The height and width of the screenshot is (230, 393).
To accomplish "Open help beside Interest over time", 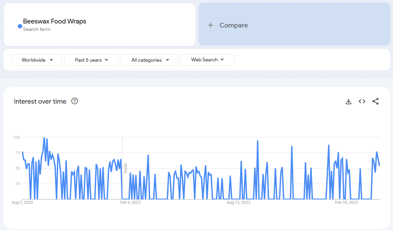I will (75, 101).
